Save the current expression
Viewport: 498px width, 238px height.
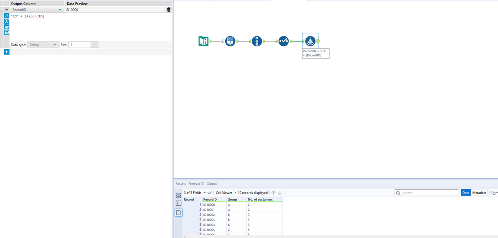pos(6,32)
